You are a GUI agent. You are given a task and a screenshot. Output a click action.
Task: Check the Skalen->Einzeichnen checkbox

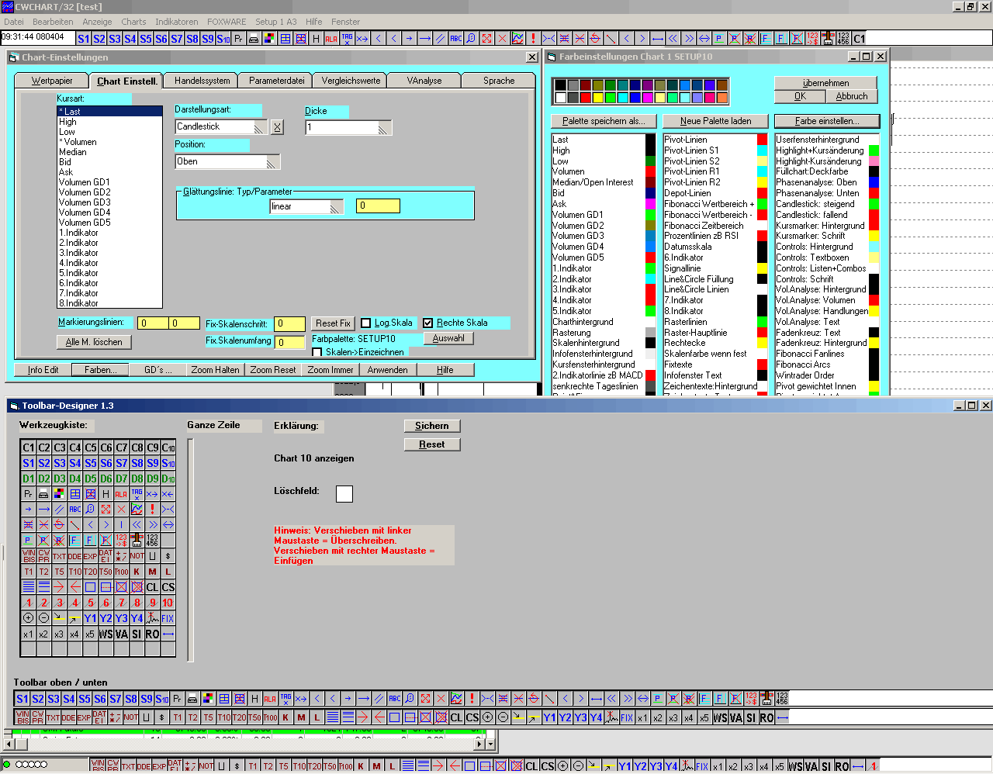point(317,352)
